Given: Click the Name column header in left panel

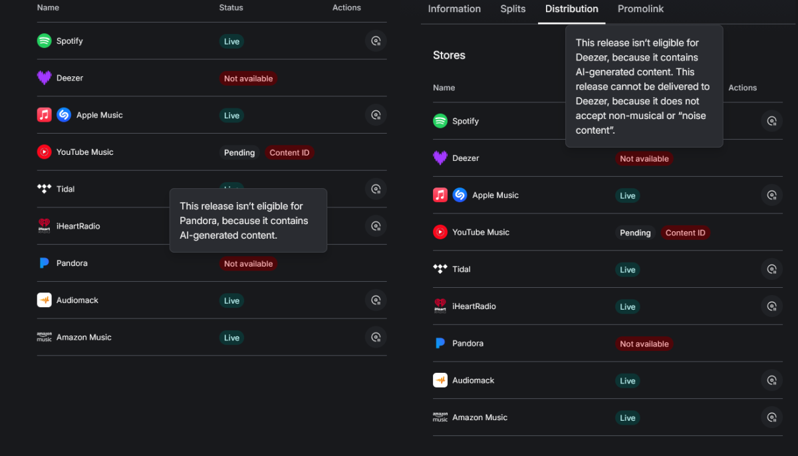Looking at the screenshot, I should (x=48, y=8).
